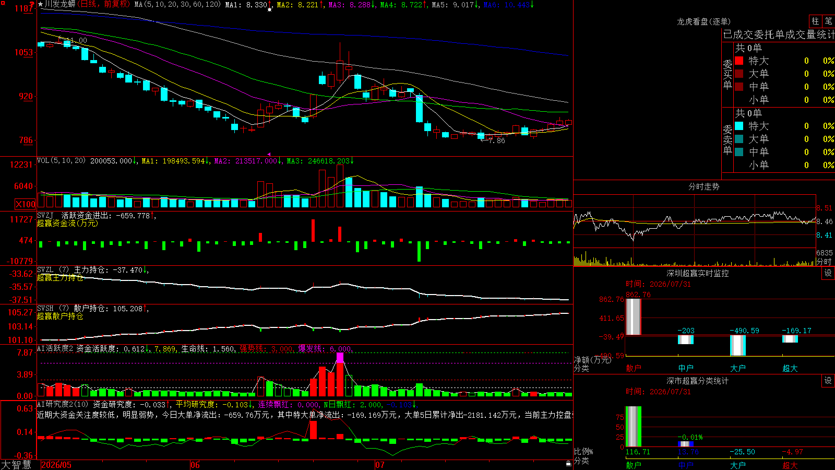Click the MA(5,10,20,30,60,120) indicator label
The height and width of the screenshot is (470, 835).
click(177, 5)
